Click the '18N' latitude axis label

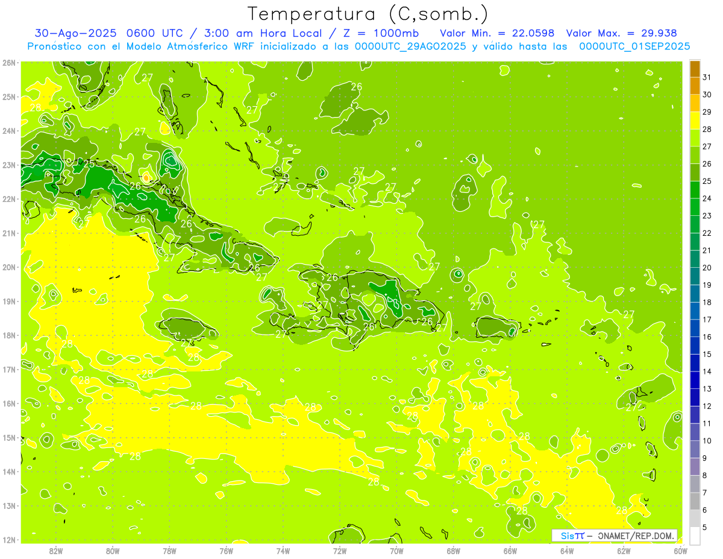(x=9, y=335)
